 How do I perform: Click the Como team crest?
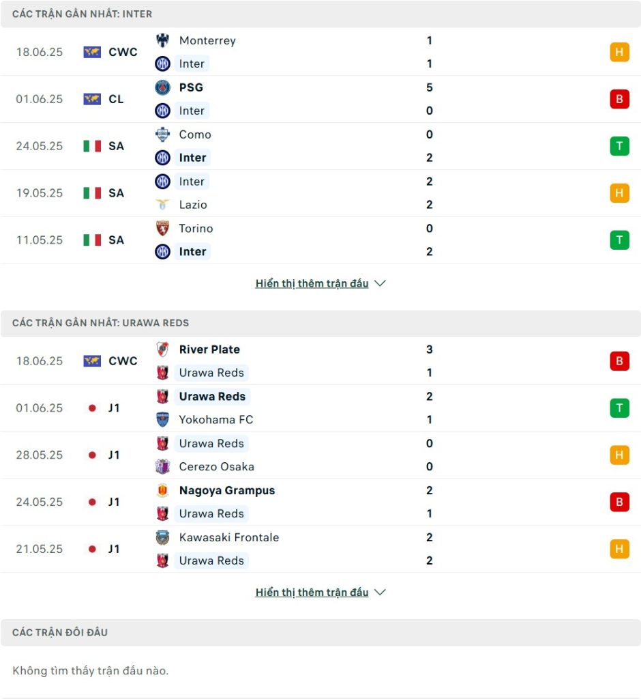coord(162,134)
